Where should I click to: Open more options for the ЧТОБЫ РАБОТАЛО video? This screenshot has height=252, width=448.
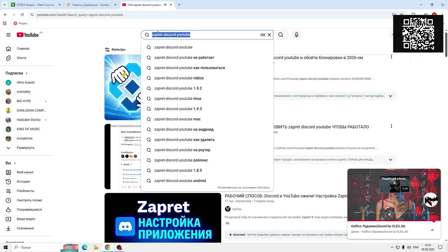(x=391, y=126)
